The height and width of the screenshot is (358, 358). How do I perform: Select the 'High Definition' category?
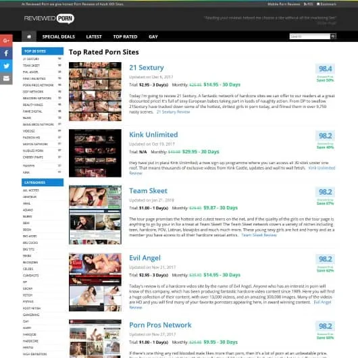(34, 354)
